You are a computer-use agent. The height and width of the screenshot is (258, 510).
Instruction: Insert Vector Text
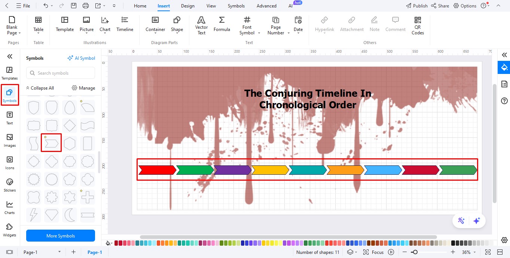coord(201,25)
